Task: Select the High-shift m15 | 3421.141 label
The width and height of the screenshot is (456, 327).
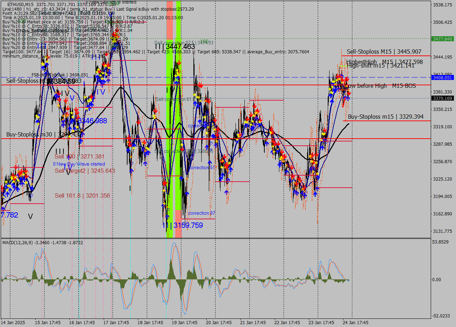Action: tap(380, 65)
